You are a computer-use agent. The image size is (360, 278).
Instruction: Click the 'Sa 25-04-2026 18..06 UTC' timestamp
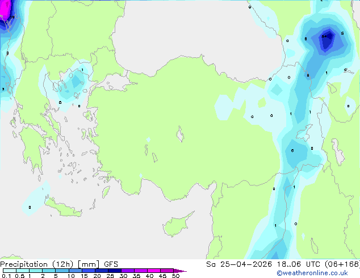pyautogui.click(x=263, y=264)
